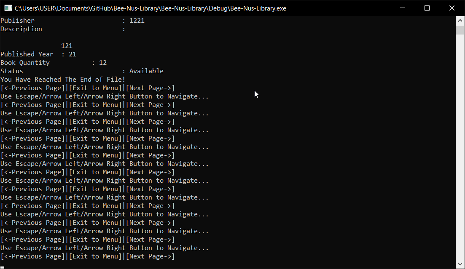Click the console app icon in title bar

point(8,8)
